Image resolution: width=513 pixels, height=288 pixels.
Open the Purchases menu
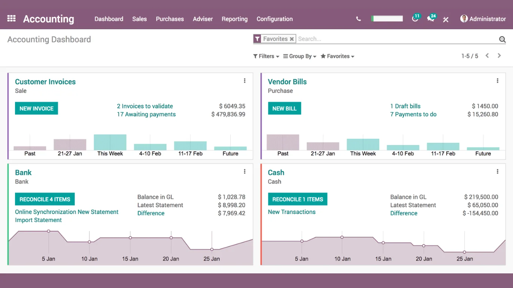(x=170, y=19)
